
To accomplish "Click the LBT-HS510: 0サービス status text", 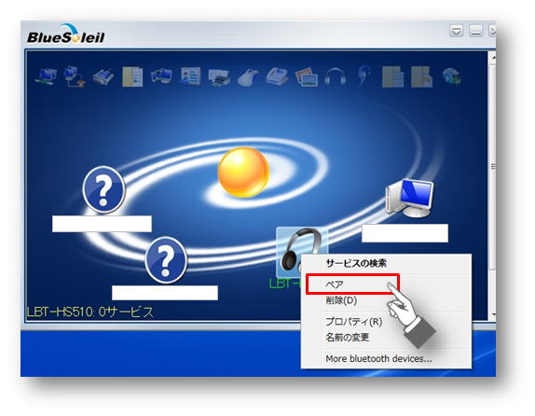I will pos(90,312).
